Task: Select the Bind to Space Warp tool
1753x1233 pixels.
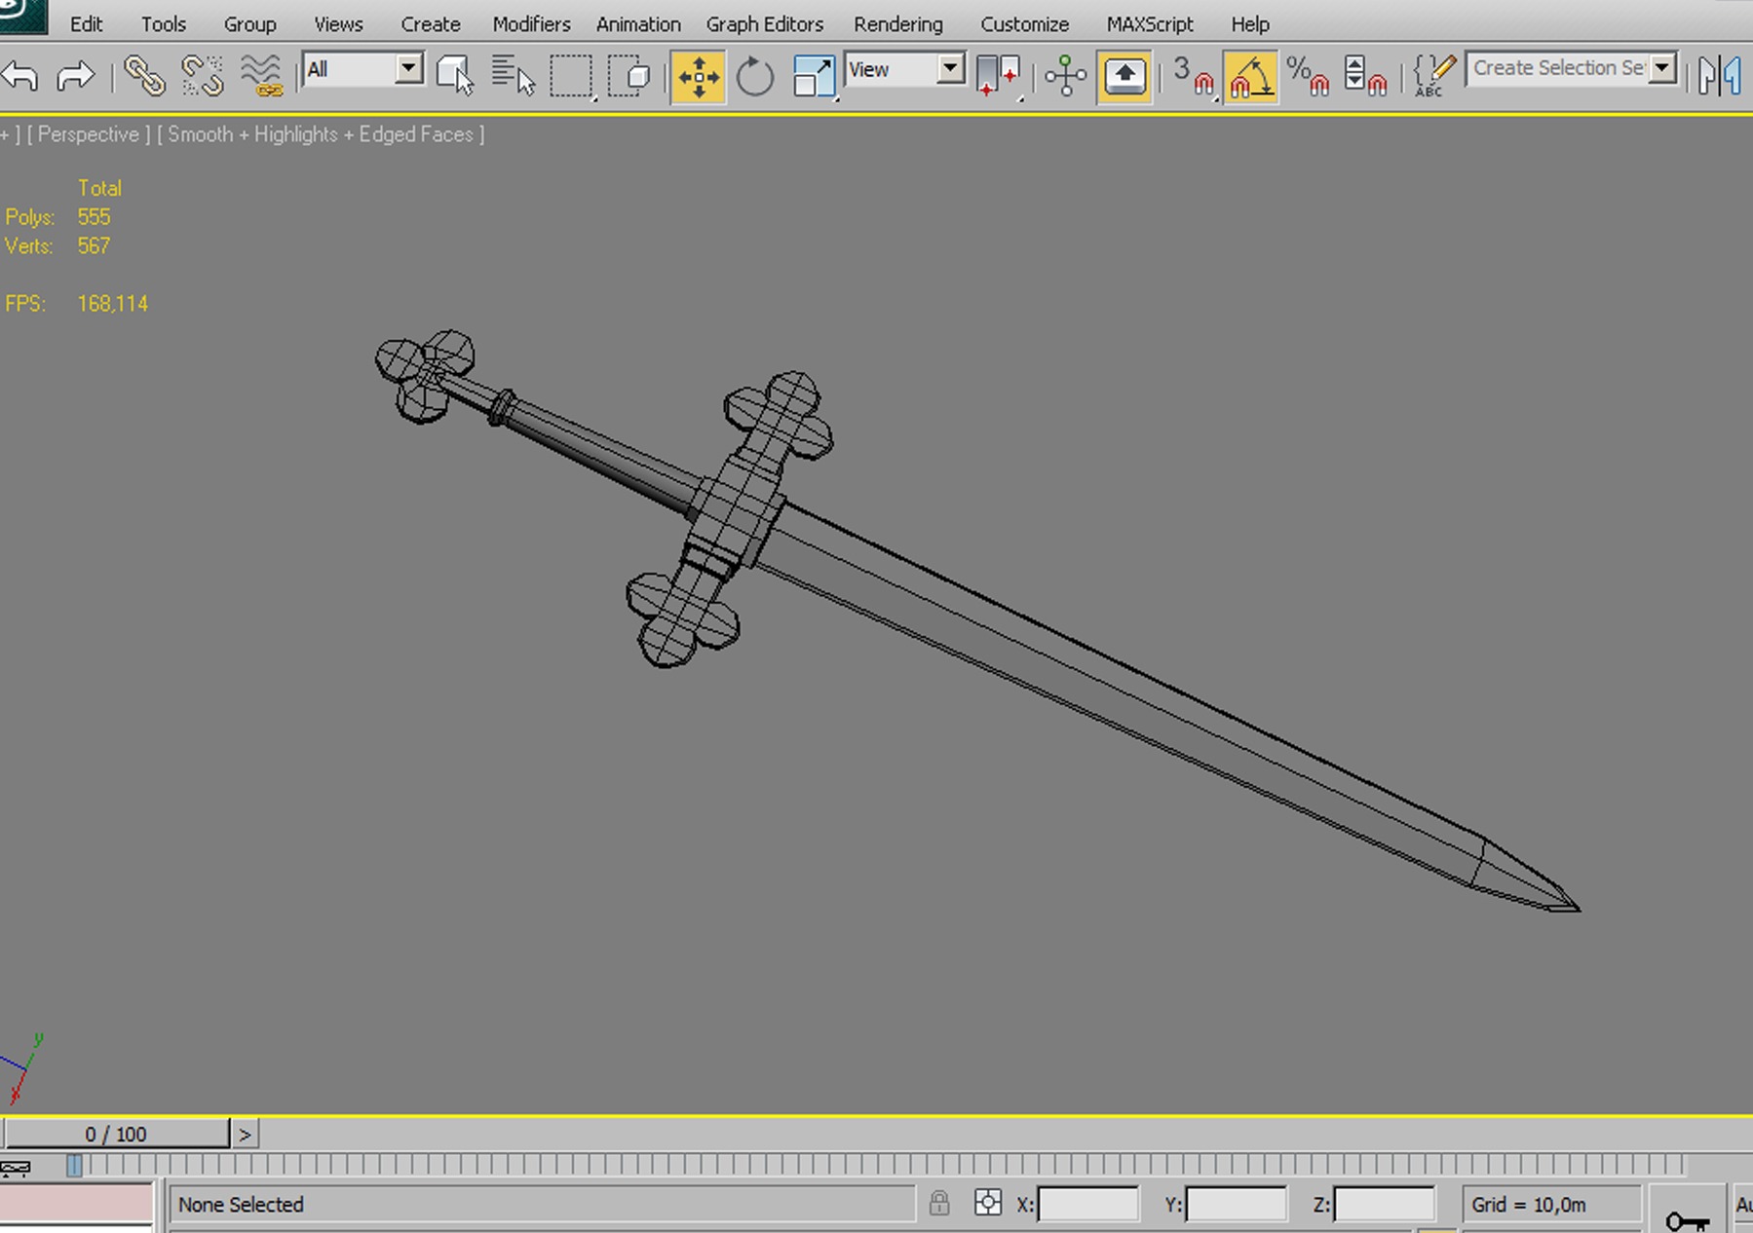Action: click(x=261, y=75)
